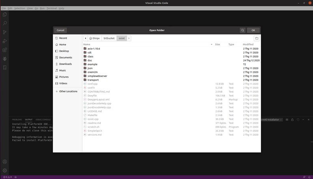Click the feedback icon in status bar

304,177
